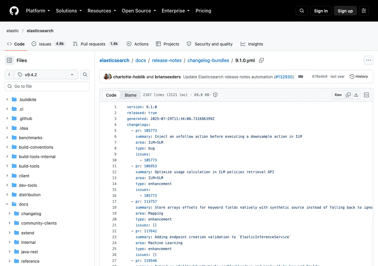Open the more file actions ellipsis menu
This screenshot has width=378, height=266.
coord(369,60)
